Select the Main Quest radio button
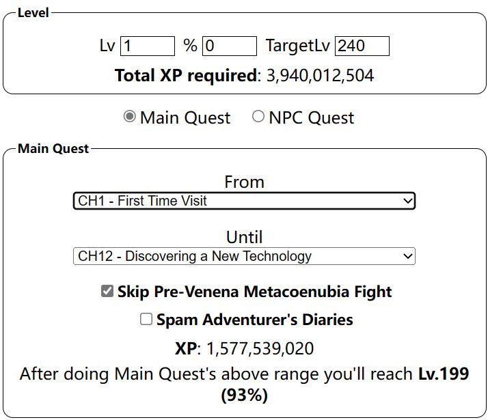The image size is (488, 420). point(130,117)
